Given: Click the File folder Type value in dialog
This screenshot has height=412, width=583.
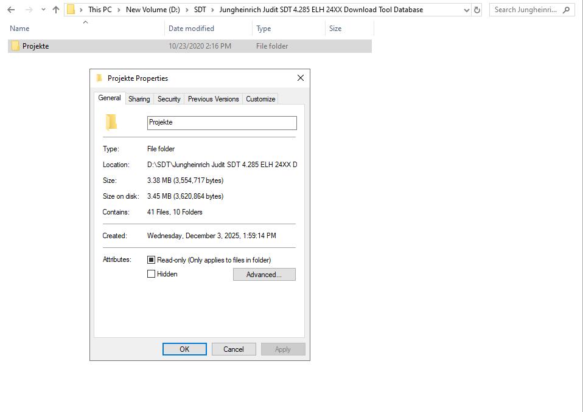Looking at the screenshot, I should [x=161, y=149].
